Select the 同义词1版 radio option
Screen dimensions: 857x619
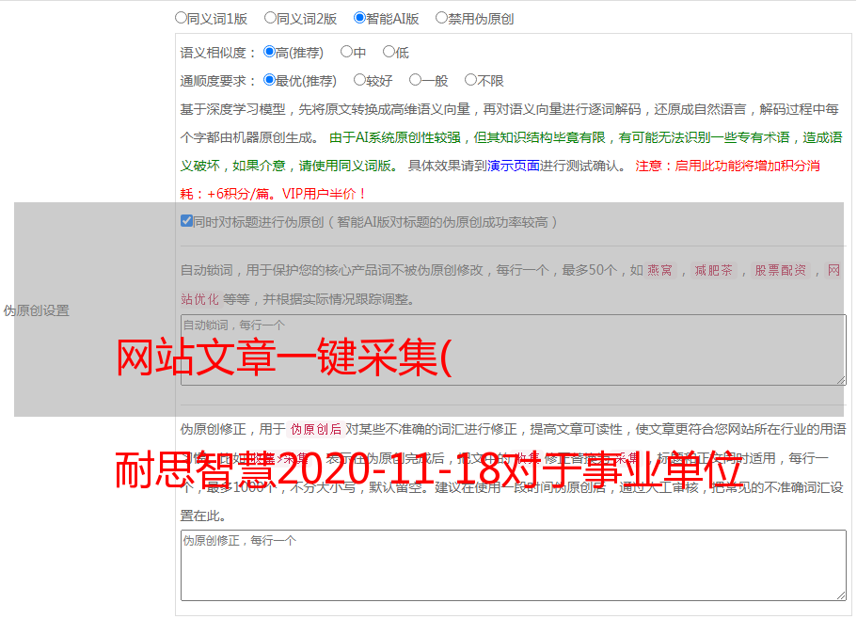181,18
